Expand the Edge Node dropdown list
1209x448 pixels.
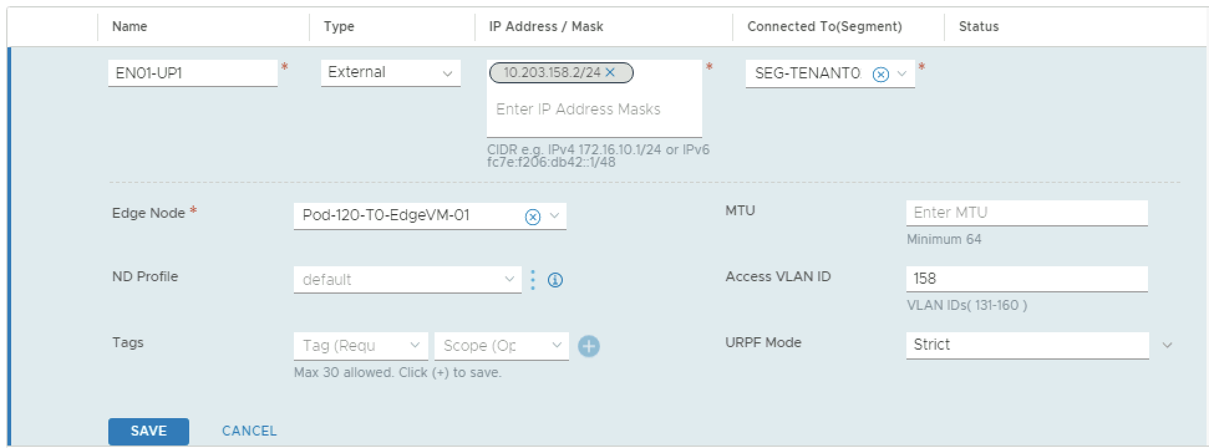(x=555, y=216)
